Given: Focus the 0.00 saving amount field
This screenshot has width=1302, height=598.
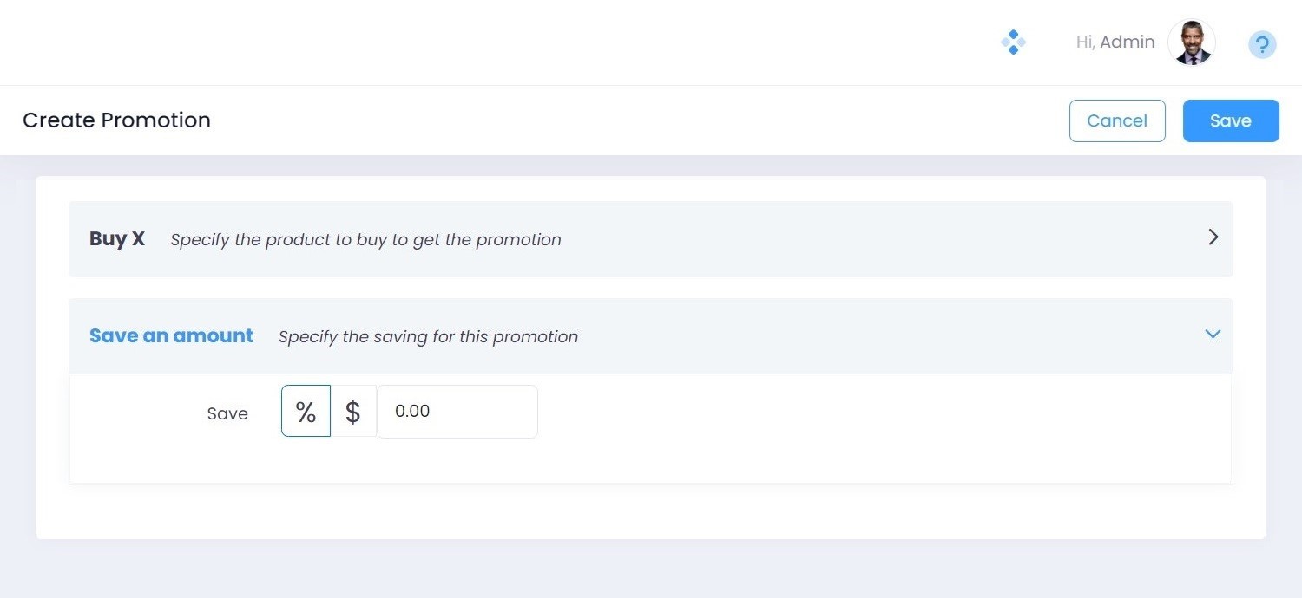Looking at the screenshot, I should (457, 411).
